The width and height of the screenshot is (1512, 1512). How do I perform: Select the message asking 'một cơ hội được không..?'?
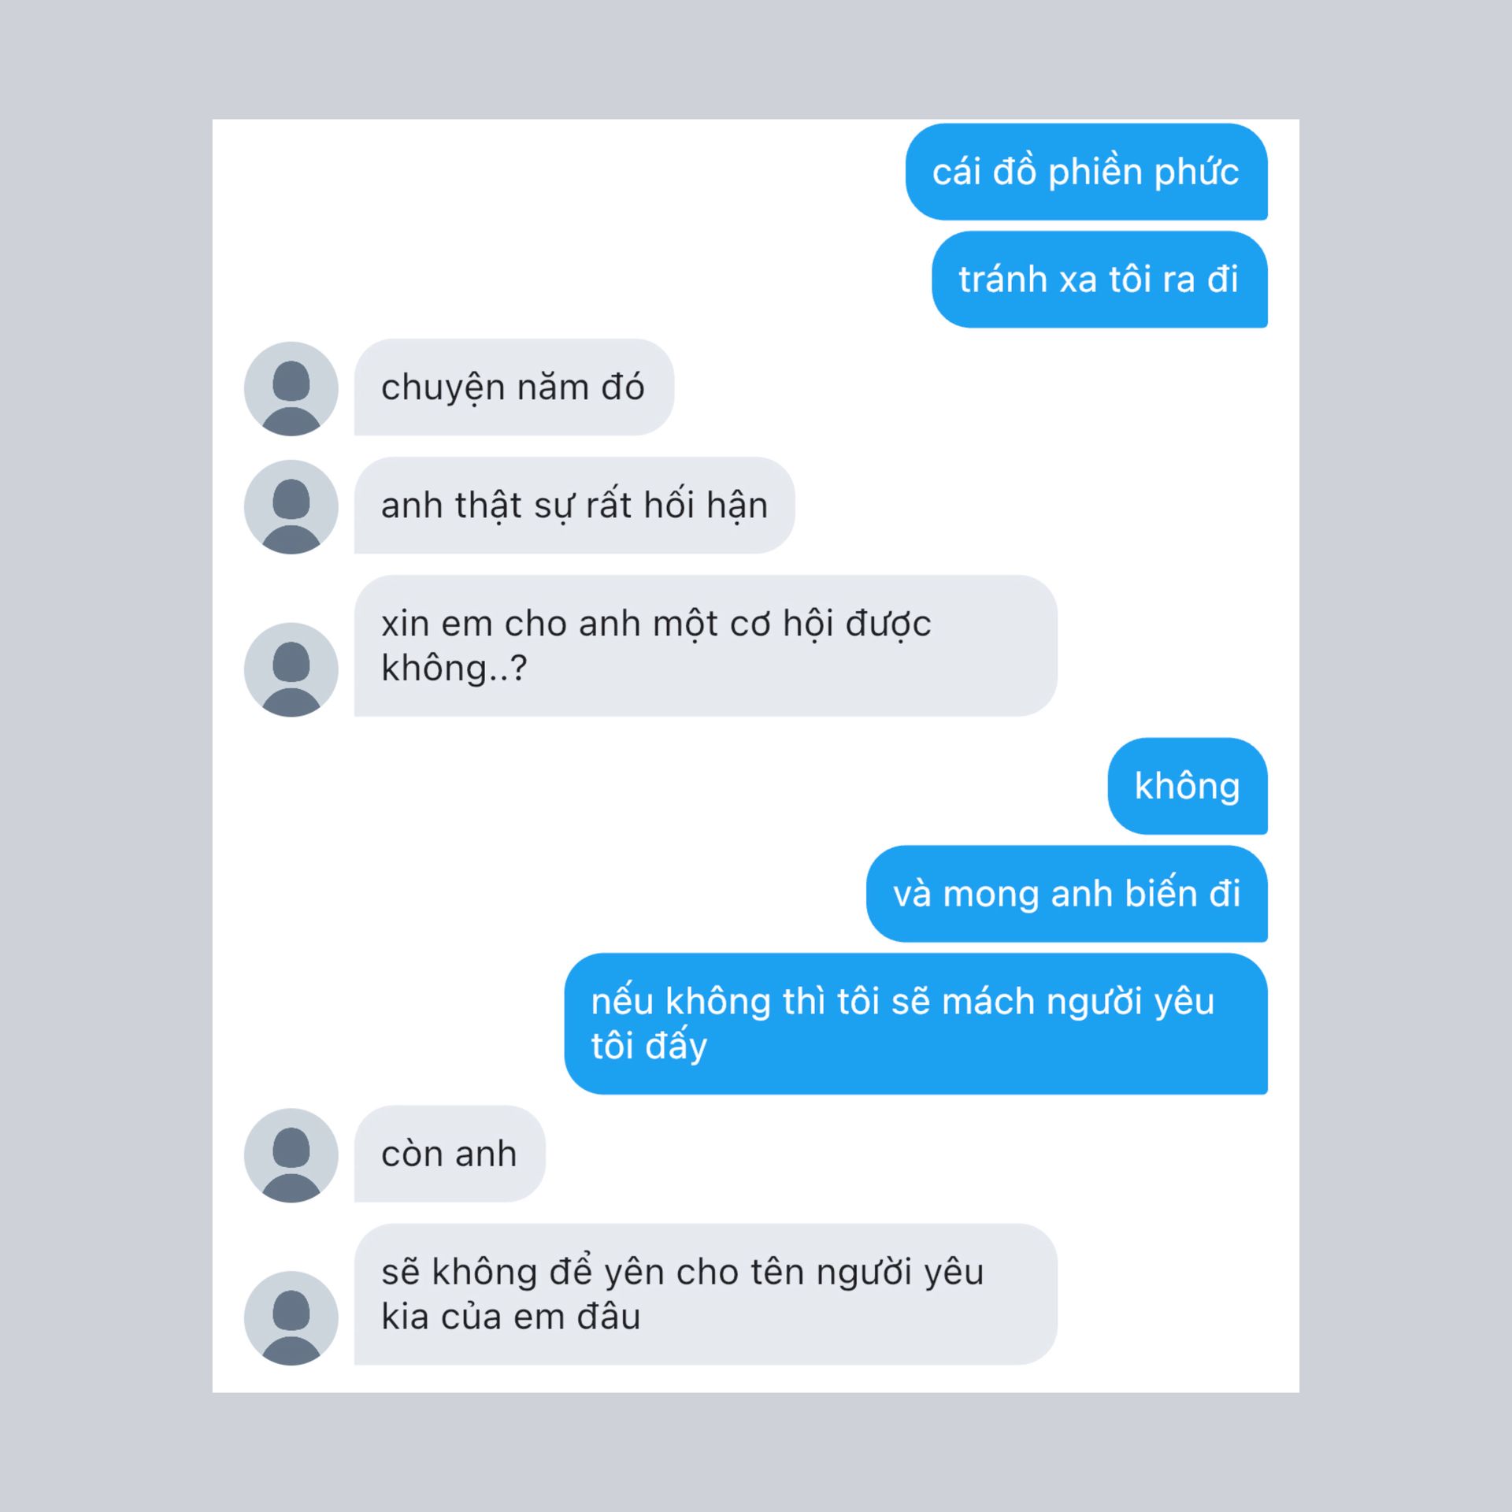click(706, 646)
